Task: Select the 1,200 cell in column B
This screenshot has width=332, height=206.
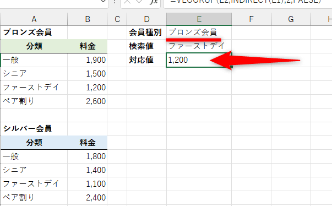Action: click(88, 88)
